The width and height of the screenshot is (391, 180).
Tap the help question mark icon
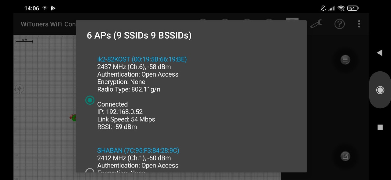click(x=339, y=24)
